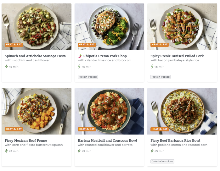
Task: Click Protein-Packed tag on Chipotle Pork Chop
Action: pyautogui.click(x=88, y=77)
